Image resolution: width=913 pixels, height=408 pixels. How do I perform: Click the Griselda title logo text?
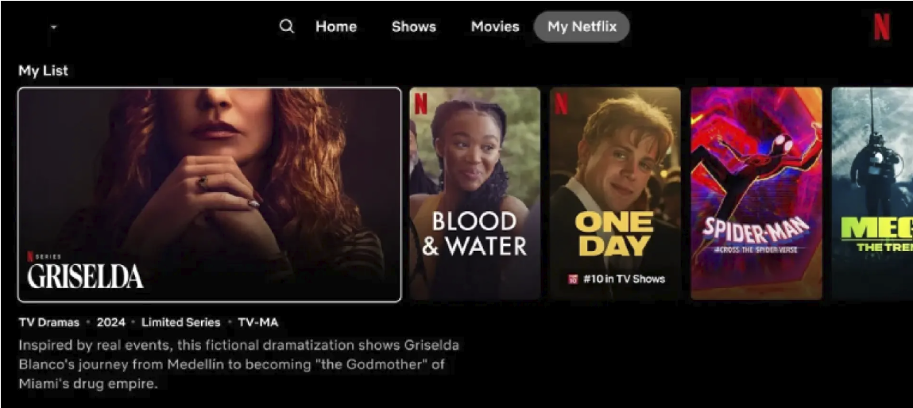[85, 276]
